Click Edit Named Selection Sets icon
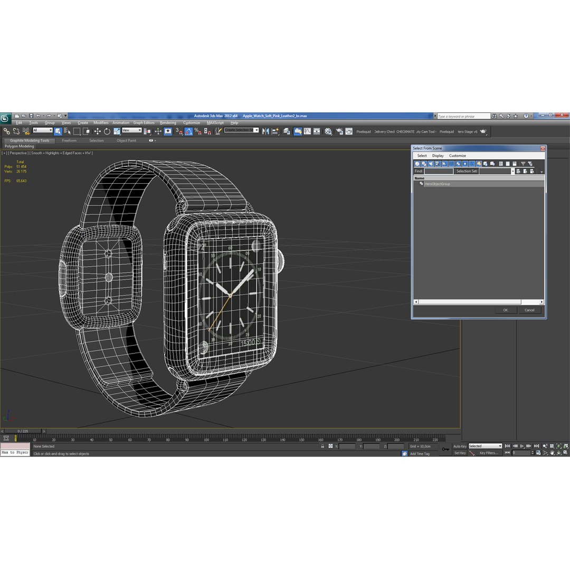Image resolution: width=570 pixels, height=570 pixels. [218, 131]
